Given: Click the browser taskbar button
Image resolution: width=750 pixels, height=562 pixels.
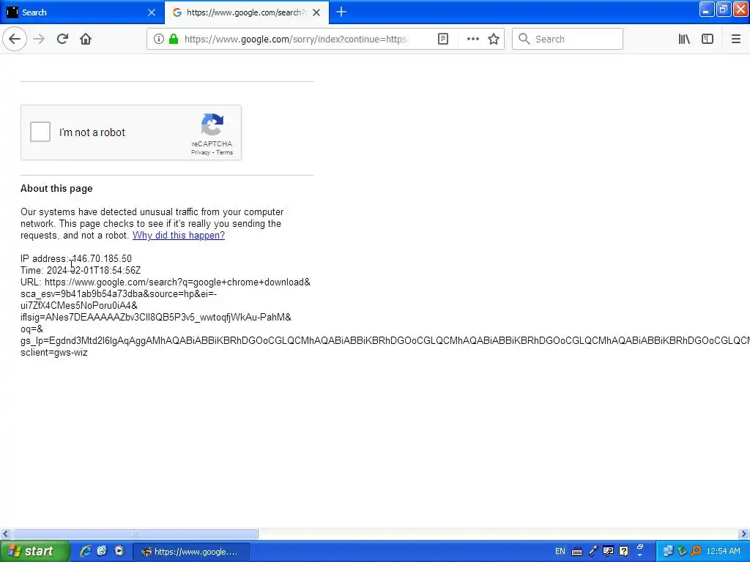Looking at the screenshot, I should (x=191, y=552).
